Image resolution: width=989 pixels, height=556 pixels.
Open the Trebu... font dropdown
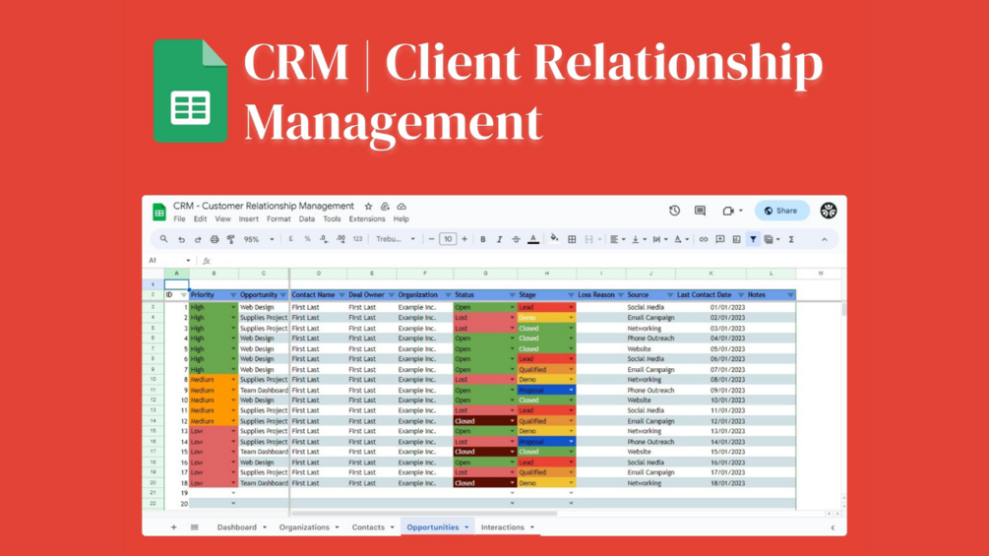396,239
